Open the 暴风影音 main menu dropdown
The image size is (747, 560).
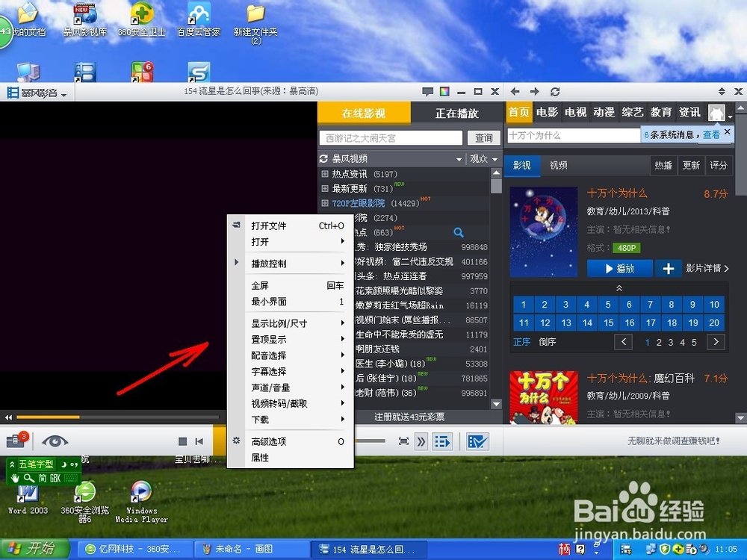tap(37, 93)
